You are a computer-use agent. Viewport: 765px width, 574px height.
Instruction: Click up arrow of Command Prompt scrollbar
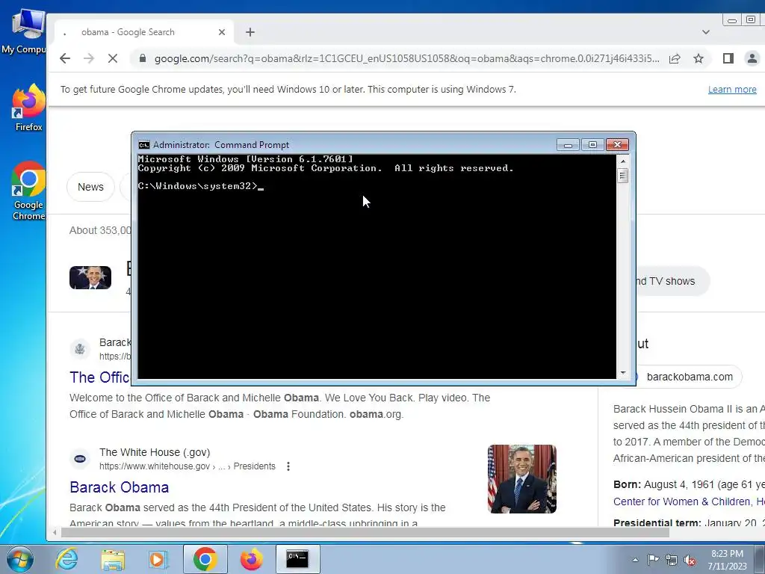point(622,161)
